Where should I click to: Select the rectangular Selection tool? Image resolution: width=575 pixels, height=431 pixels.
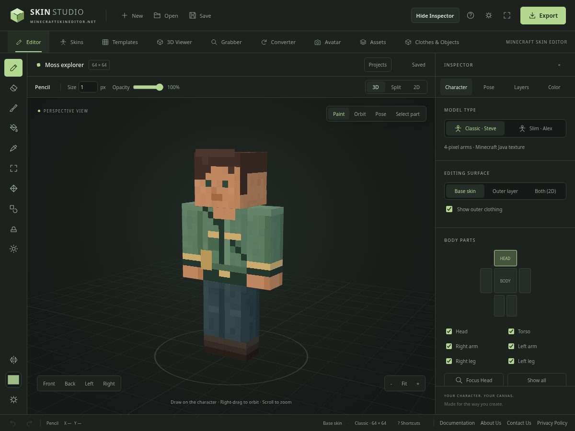coord(13,168)
